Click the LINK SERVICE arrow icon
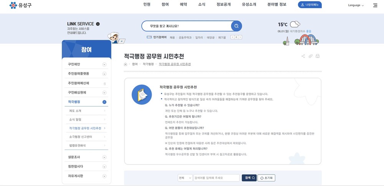Viewport: 384px width, 186px height. (x=98, y=24)
